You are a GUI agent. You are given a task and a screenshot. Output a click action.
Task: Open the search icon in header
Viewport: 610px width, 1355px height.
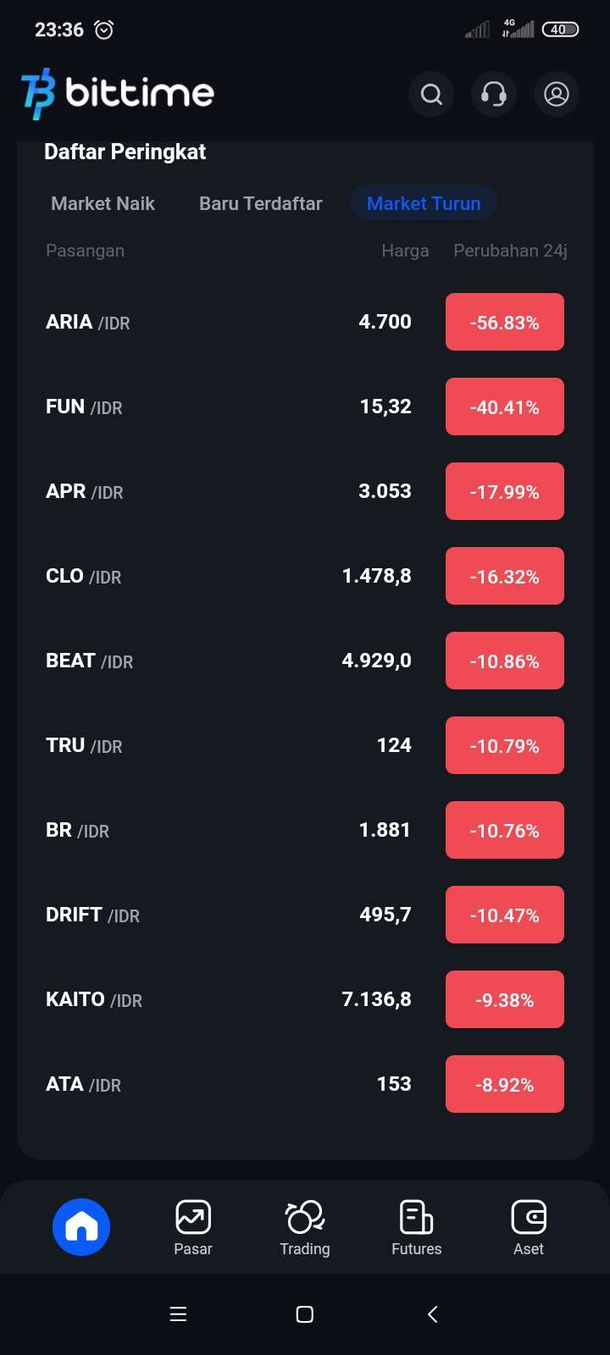(431, 94)
